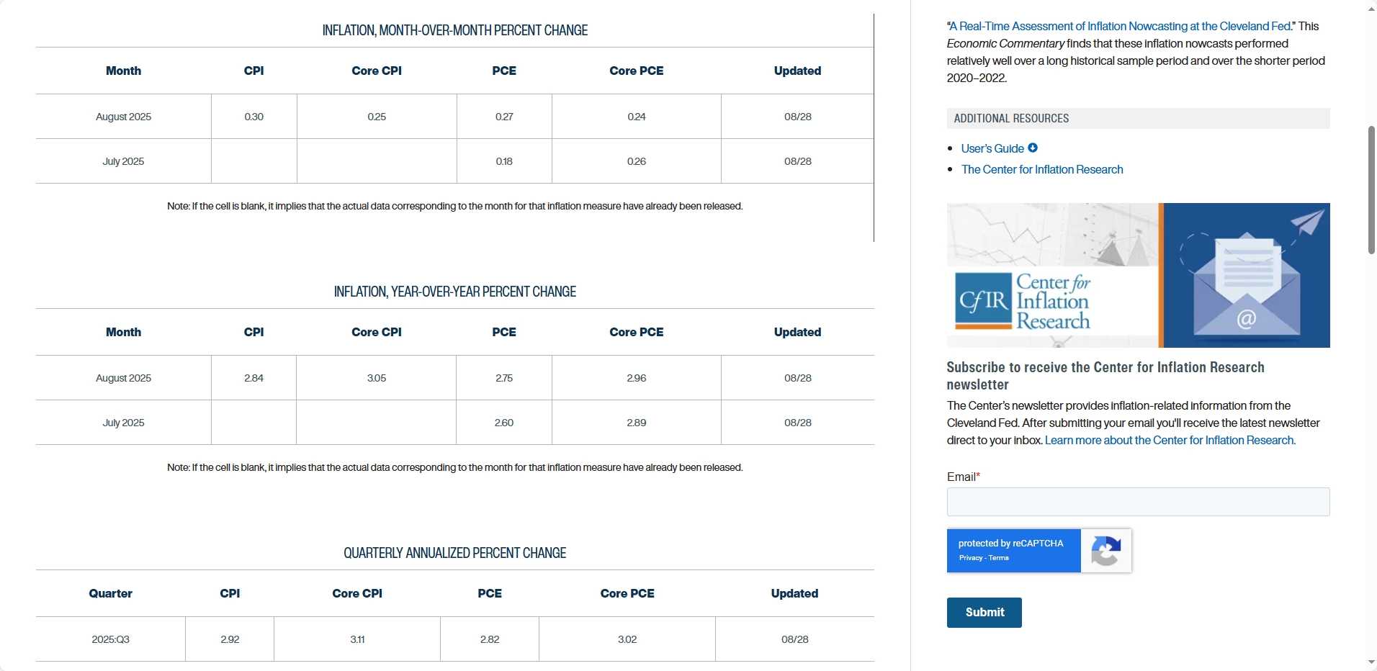1377x671 pixels.
Task: Open the User's Guide link
Action: point(992,148)
